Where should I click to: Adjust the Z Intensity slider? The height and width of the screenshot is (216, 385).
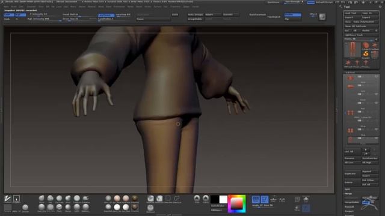point(44,14)
